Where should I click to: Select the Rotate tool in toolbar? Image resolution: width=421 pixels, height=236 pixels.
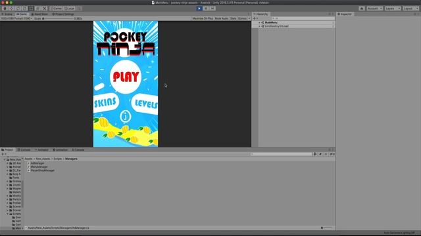coord(18,9)
